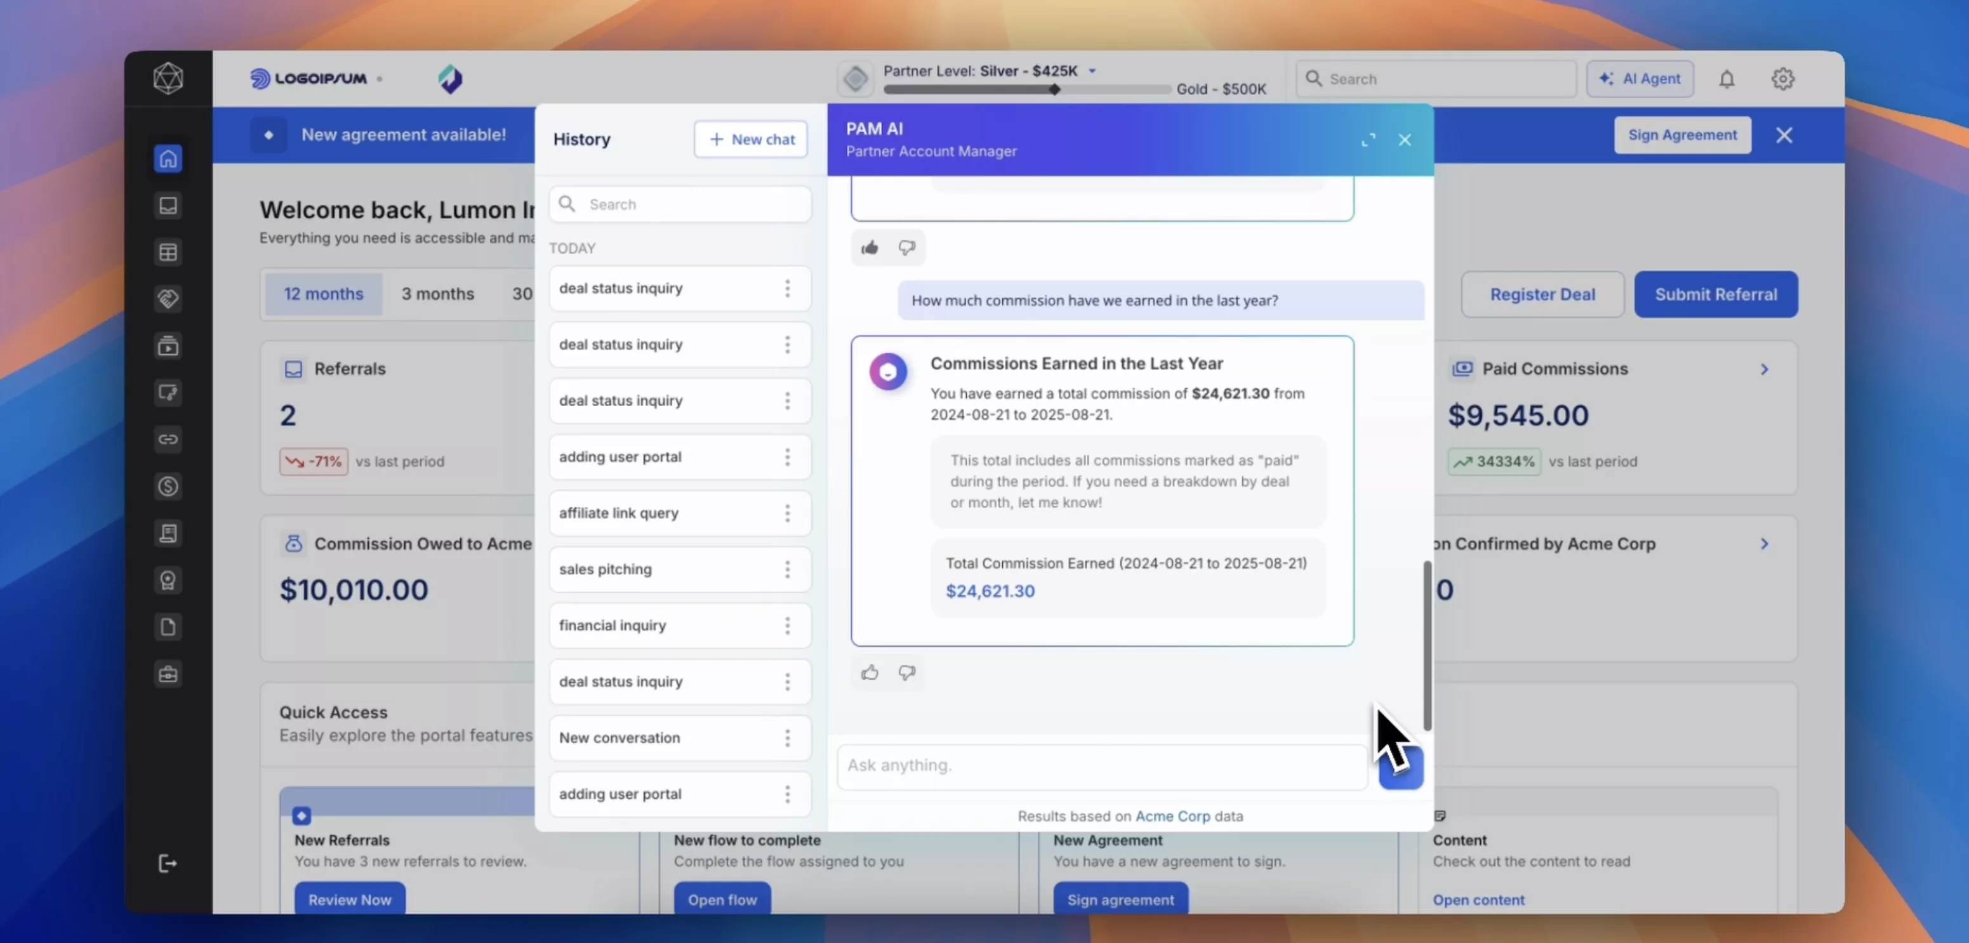
Task: Click the polyhedron logo atop the sidebar
Action: (168, 78)
